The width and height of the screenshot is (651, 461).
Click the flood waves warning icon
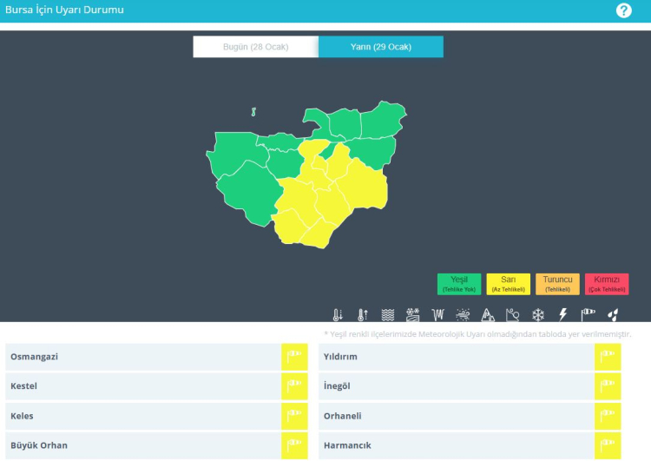point(388,314)
